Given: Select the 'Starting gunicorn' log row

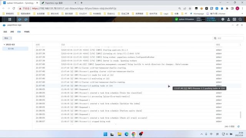Looking at the screenshot, I should (x=138, y=50).
